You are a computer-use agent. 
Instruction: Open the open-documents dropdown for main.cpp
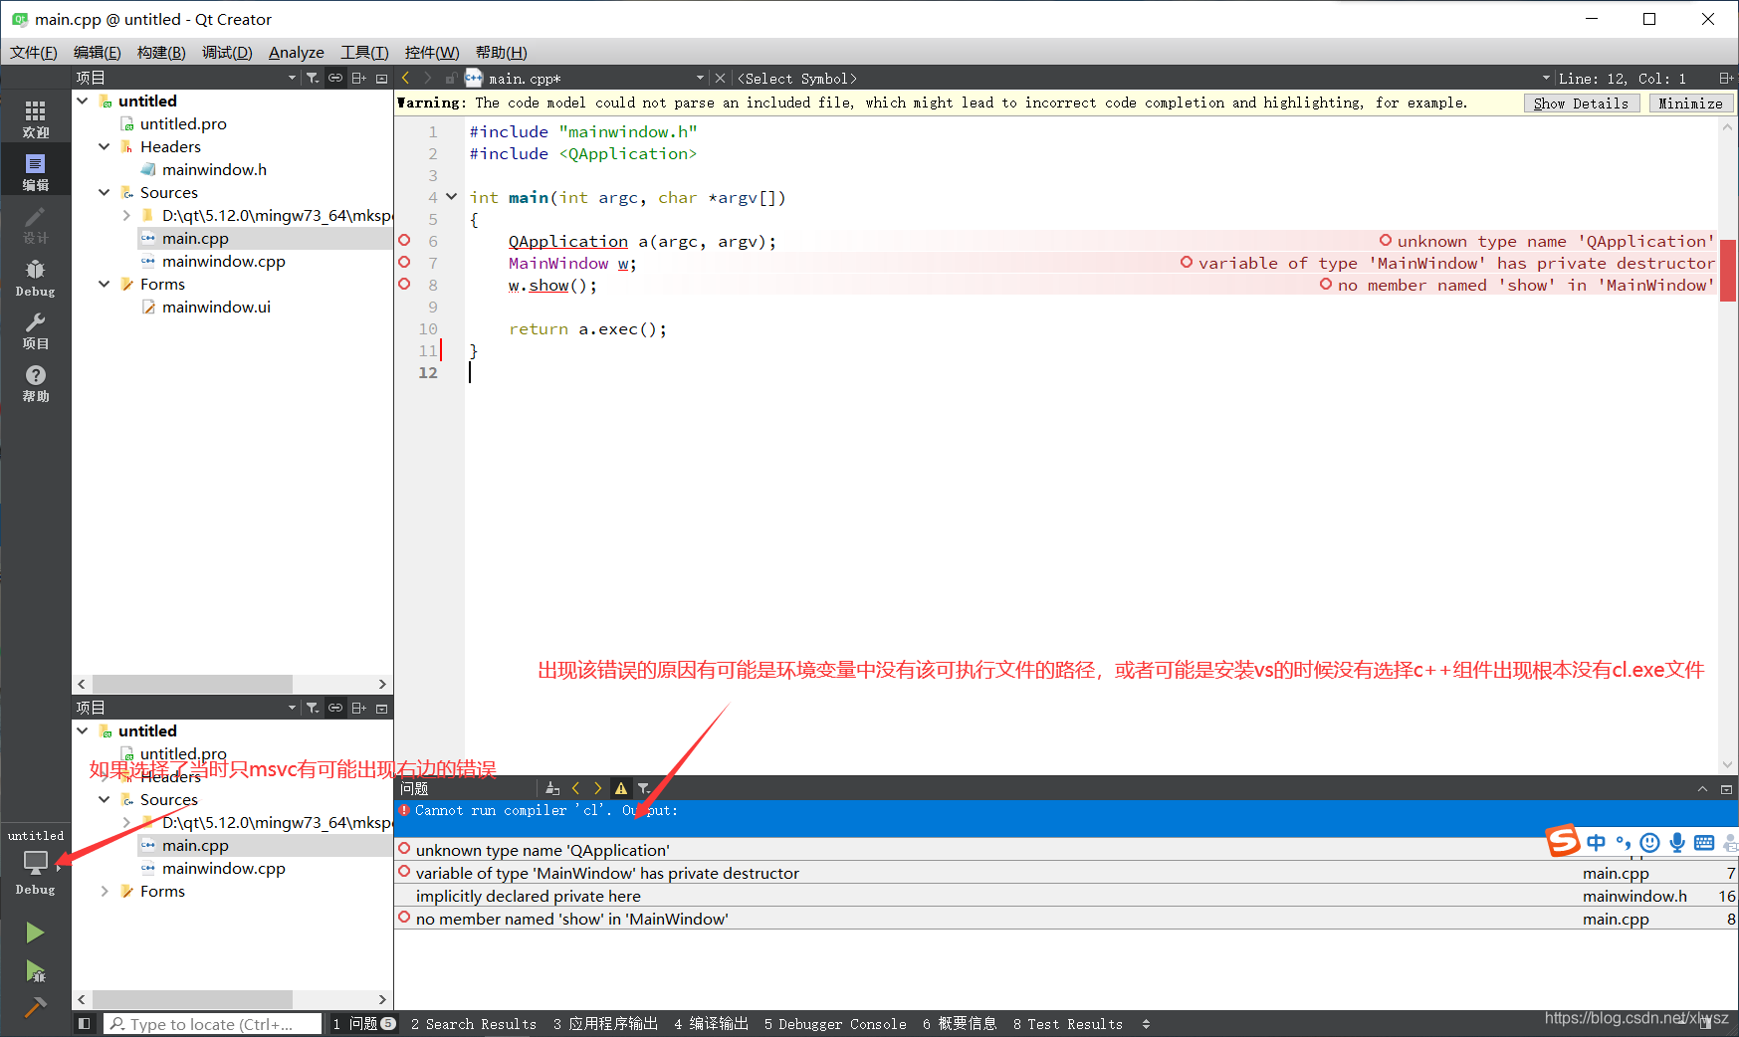pyautogui.click(x=700, y=78)
